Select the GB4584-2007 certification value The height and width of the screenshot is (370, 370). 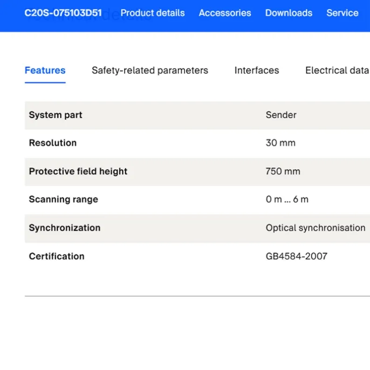(296, 256)
